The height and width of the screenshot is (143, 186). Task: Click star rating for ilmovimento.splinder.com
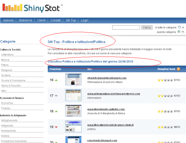coord(165,111)
